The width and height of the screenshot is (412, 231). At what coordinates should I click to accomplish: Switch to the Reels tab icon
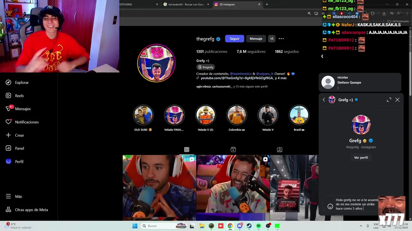coord(233,150)
